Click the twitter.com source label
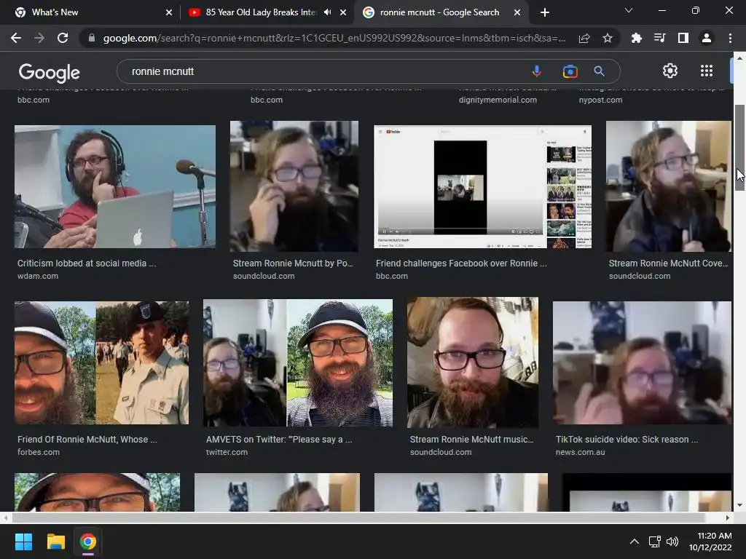This screenshot has height=559, width=746. pos(227,453)
